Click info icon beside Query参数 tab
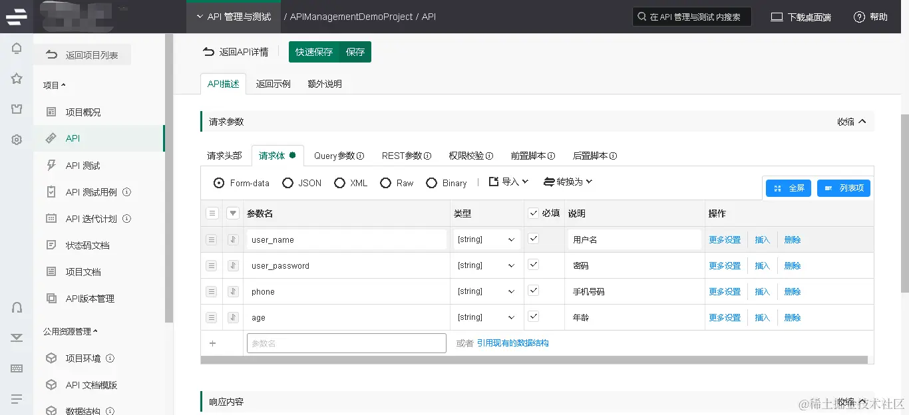 [361, 156]
